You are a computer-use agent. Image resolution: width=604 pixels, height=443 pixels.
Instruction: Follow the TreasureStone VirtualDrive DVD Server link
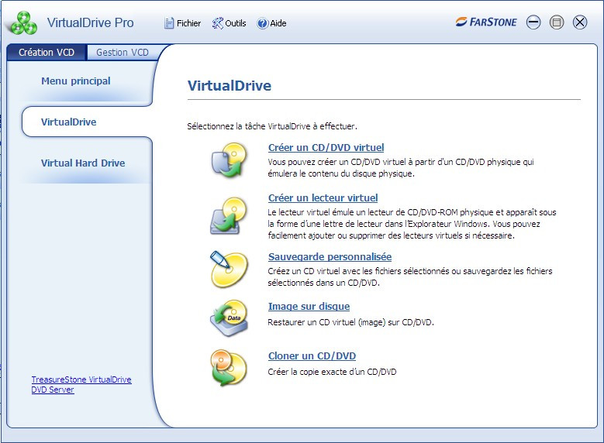point(81,384)
